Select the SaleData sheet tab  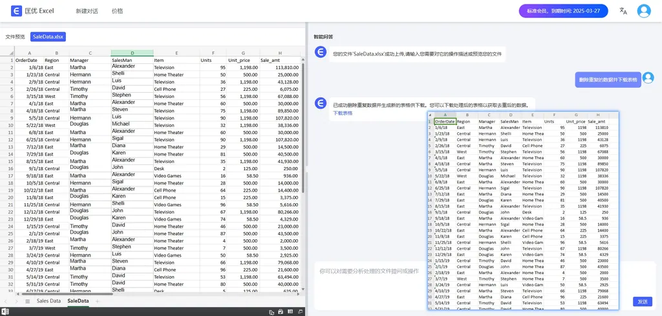78,301
